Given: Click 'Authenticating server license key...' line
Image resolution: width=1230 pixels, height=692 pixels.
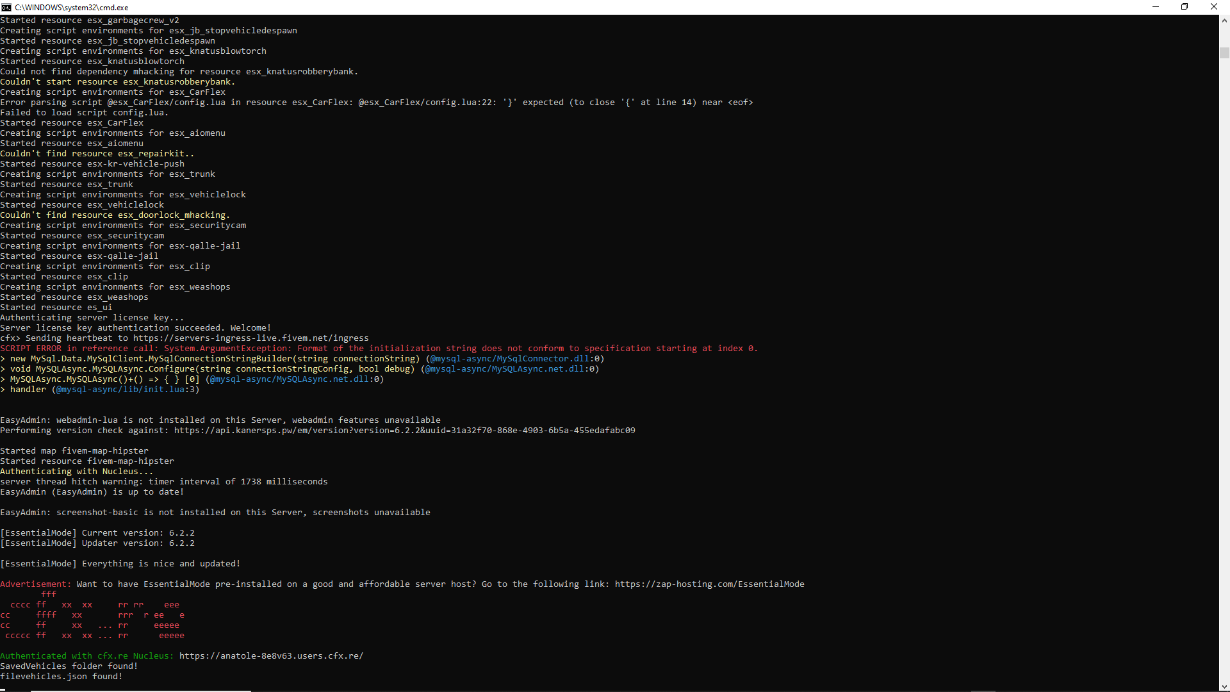Looking at the screenshot, I should tap(92, 318).
